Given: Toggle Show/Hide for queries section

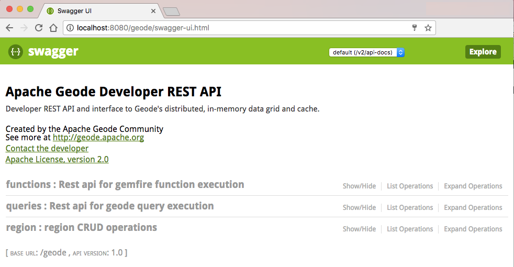Looking at the screenshot, I should (x=359, y=208).
